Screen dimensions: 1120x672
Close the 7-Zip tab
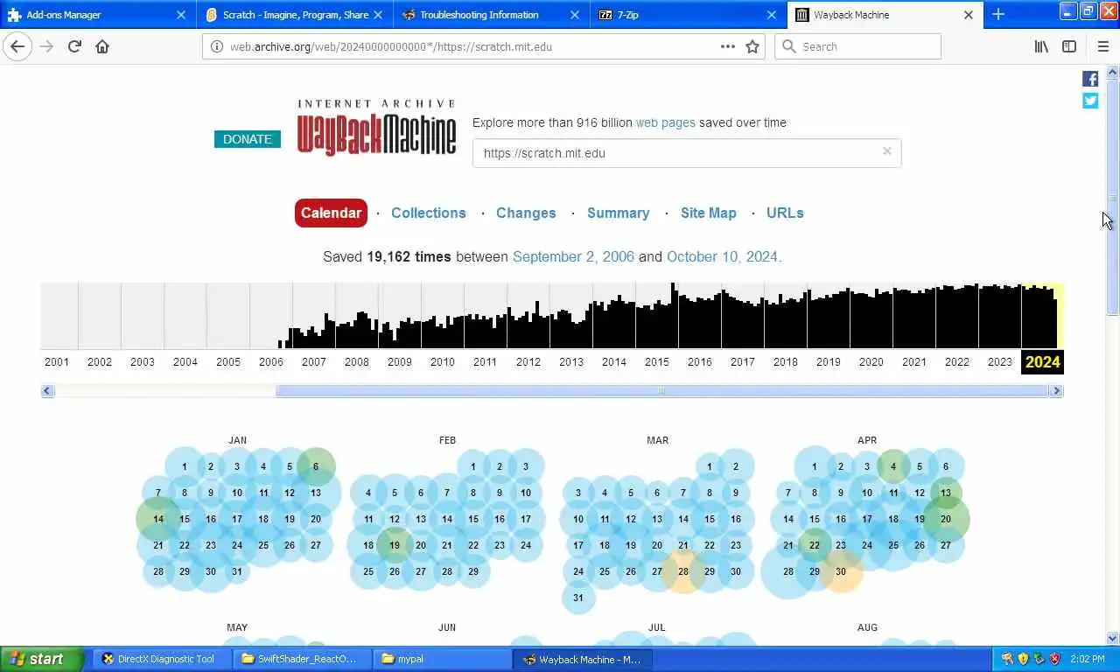pyautogui.click(x=772, y=15)
